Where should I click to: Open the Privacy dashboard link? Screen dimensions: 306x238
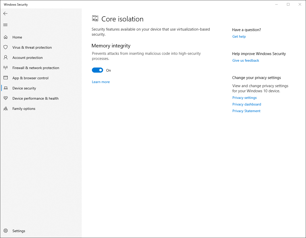pyautogui.click(x=246, y=104)
